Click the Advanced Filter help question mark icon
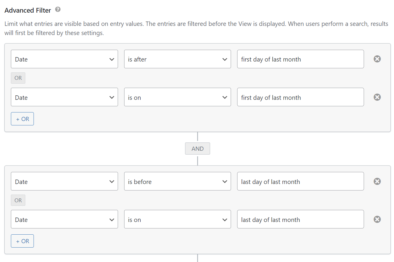394x262 pixels. (58, 10)
